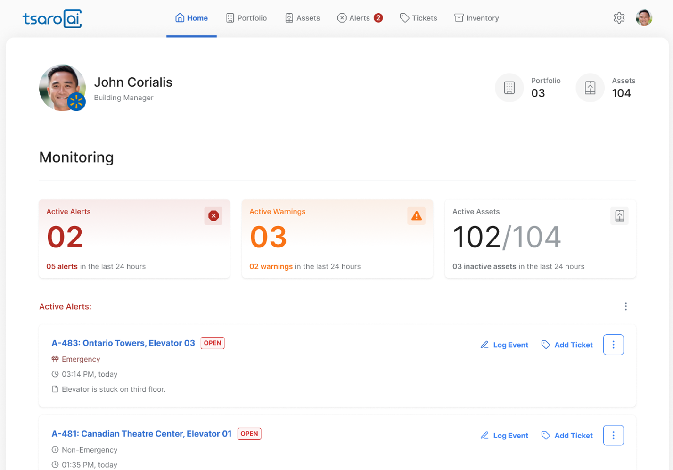This screenshot has height=470, width=673.
Task: Open A-483: Ontario Towers, Elevator 03 link
Action: (123, 343)
